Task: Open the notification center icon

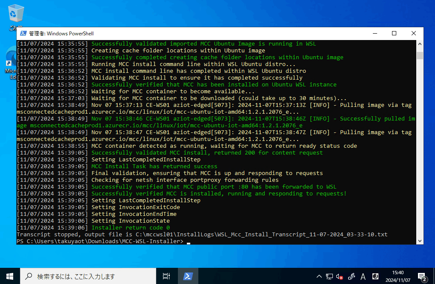Action: (x=422, y=276)
